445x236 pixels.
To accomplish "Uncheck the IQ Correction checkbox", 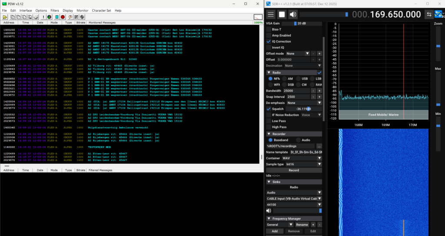I will 269,41.
